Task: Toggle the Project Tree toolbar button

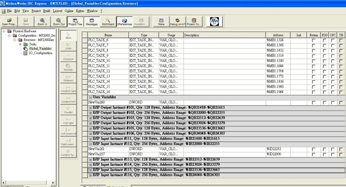Action: (x=75, y=22)
